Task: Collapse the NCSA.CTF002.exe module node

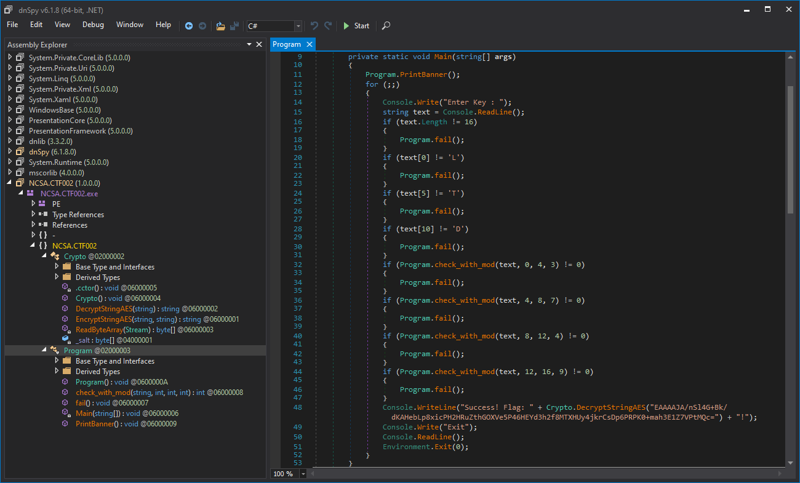Action: click(x=22, y=193)
